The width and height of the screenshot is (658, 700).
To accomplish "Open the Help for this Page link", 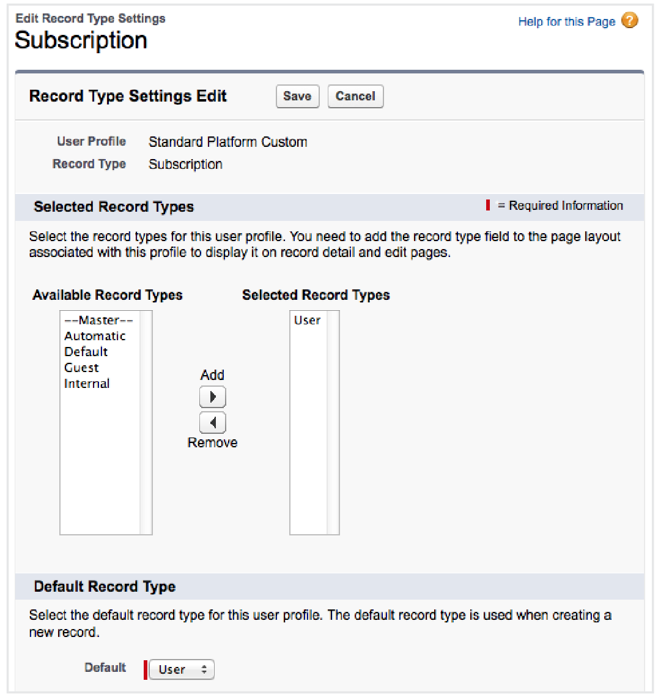I will pos(566,21).
